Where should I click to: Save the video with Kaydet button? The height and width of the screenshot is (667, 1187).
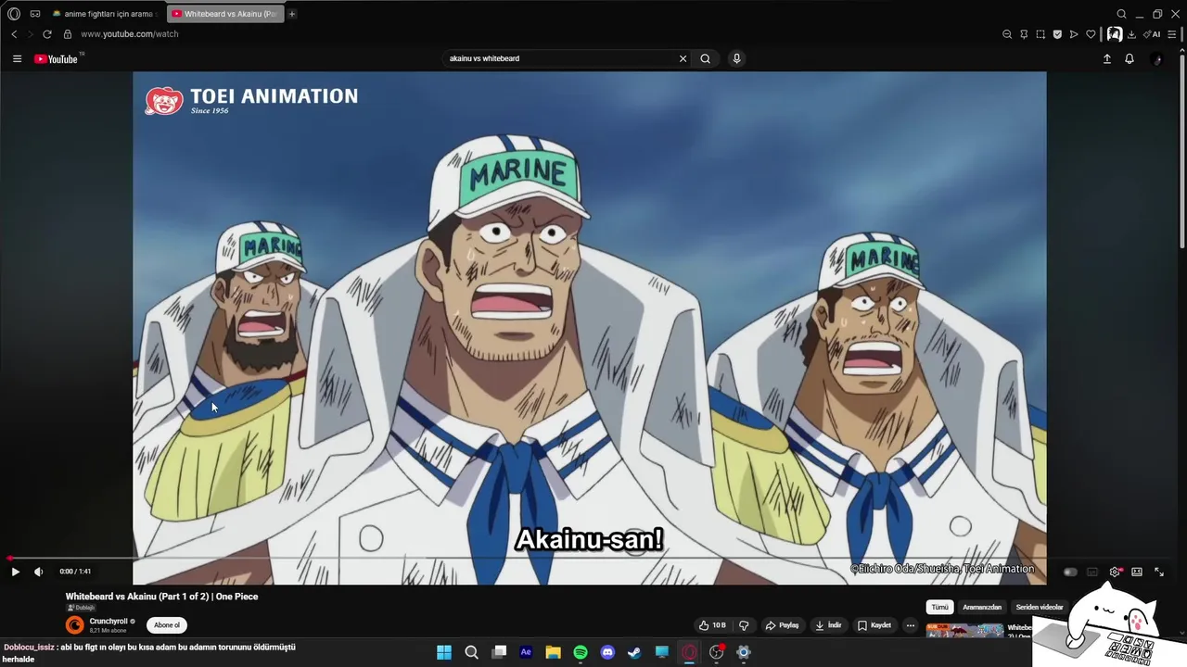click(x=874, y=625)
